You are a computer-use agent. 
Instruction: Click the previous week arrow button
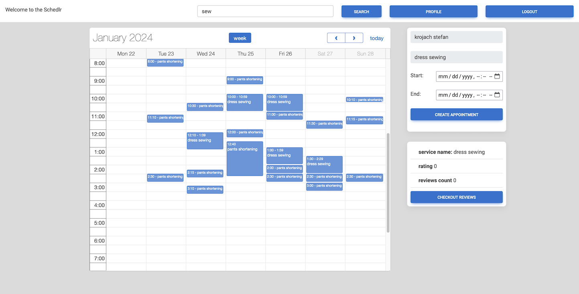pyautogui.click(x=336, y=38)
